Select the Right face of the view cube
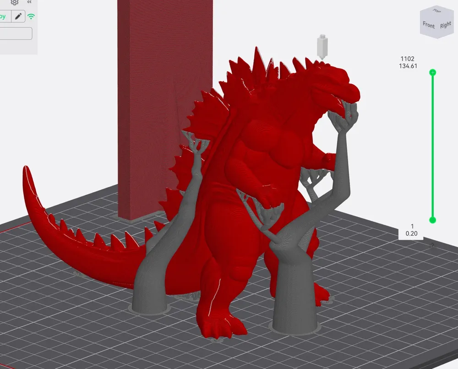Image resolution: width=458 pixels, height=369 pixels. click(446, 25)
